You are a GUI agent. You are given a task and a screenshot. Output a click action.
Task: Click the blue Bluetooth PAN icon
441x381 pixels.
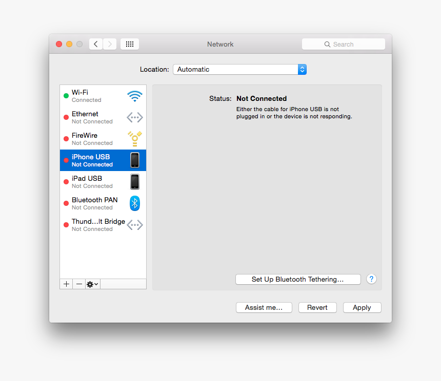(135, 203)
